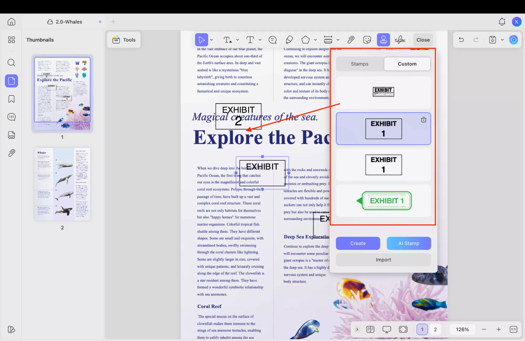Click the AI Stamp button
Viewport: 525px width, 341px height.
[409, 243]
